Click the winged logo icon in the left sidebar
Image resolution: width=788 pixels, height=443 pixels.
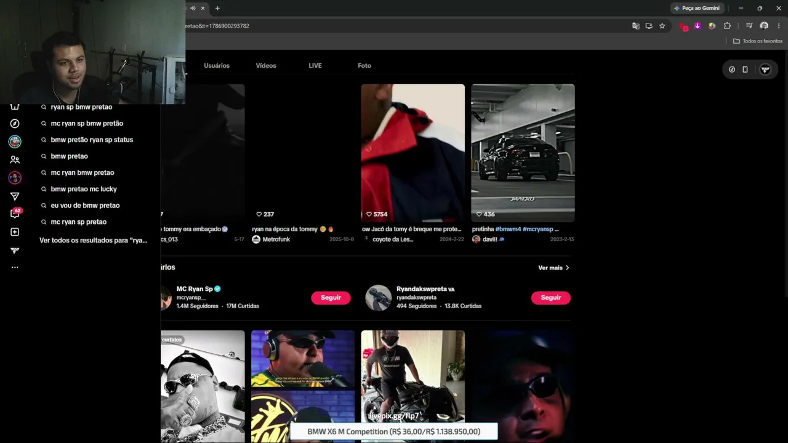(x=15, y=250)
